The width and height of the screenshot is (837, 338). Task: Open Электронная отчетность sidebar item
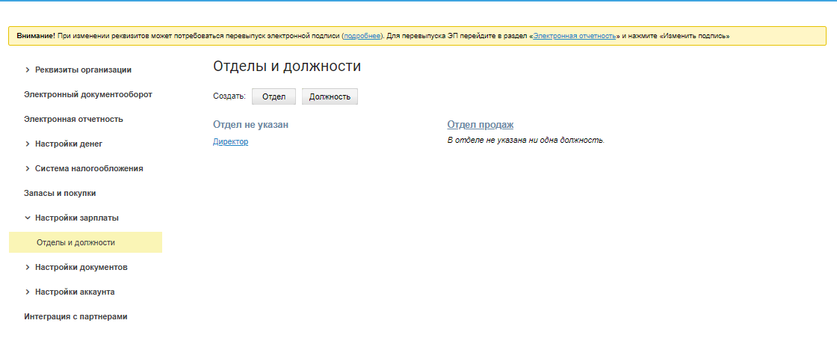coord(74,119)
